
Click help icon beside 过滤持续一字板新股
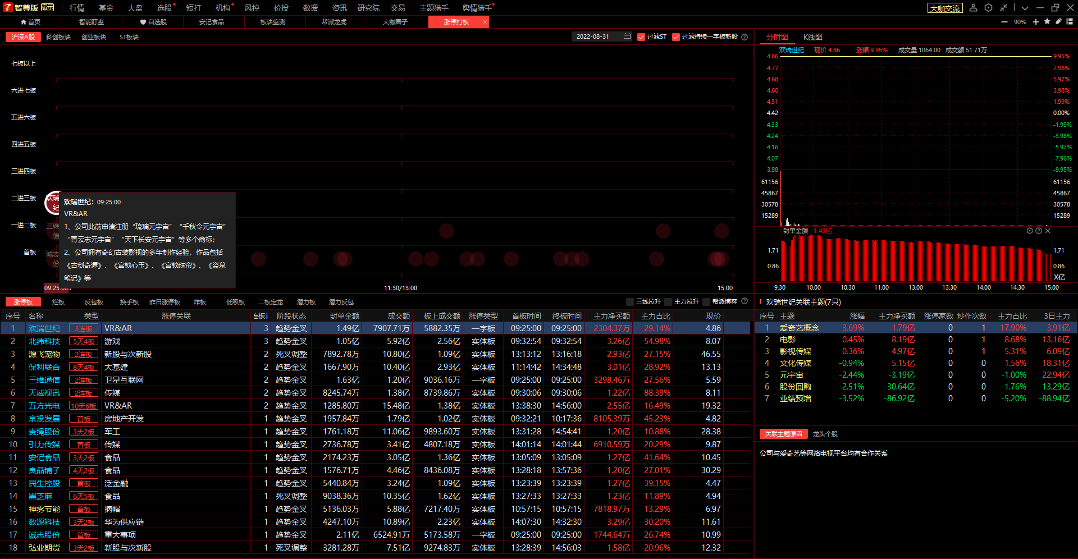[744, 37]
